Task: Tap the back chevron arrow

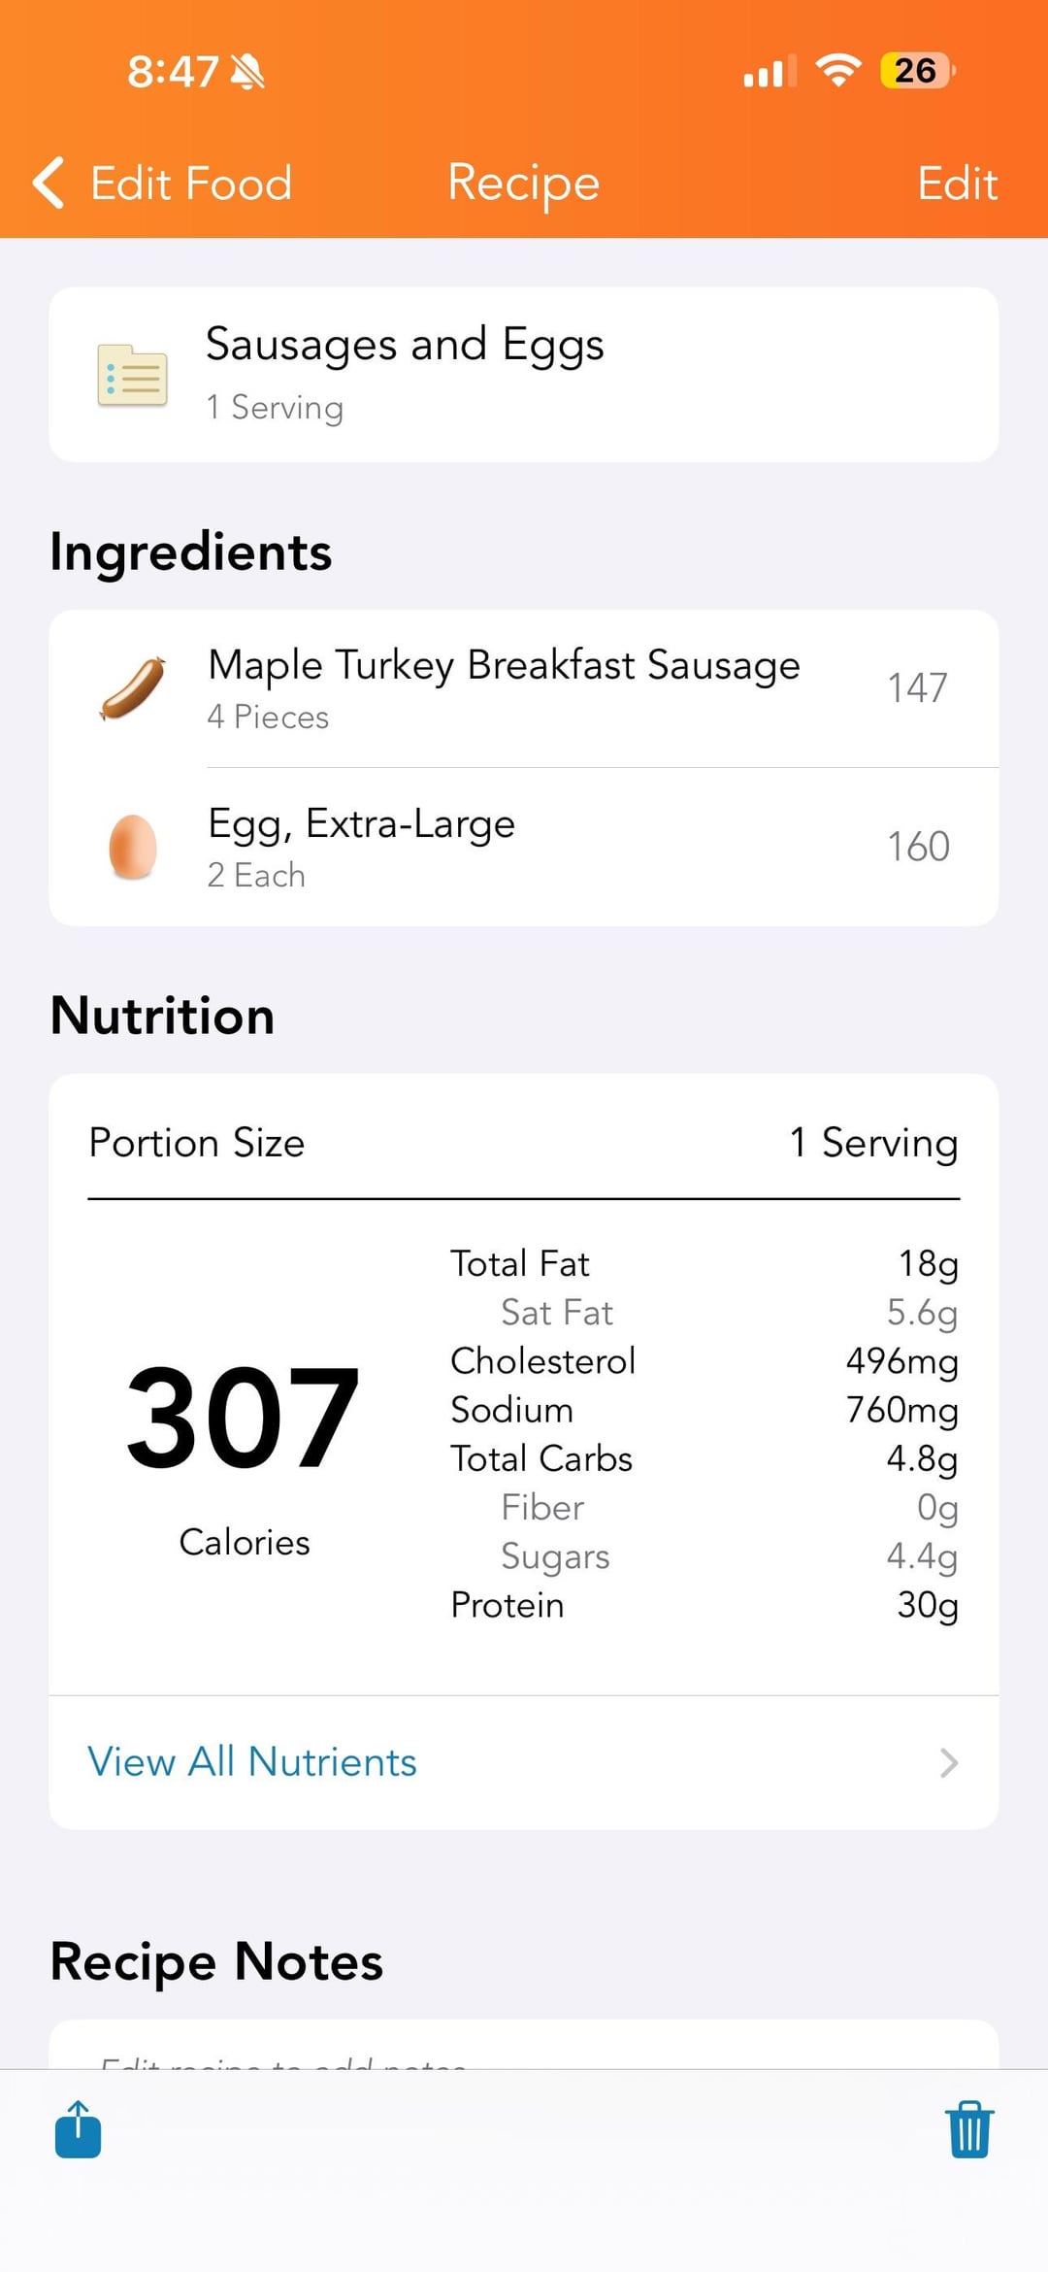Action: tap(49, 183)
